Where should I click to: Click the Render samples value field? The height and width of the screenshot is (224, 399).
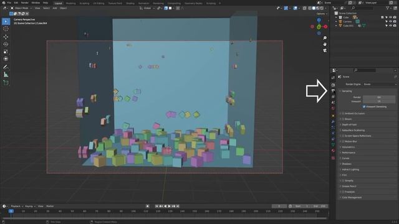pyautogui.click(x=379, y=97)
